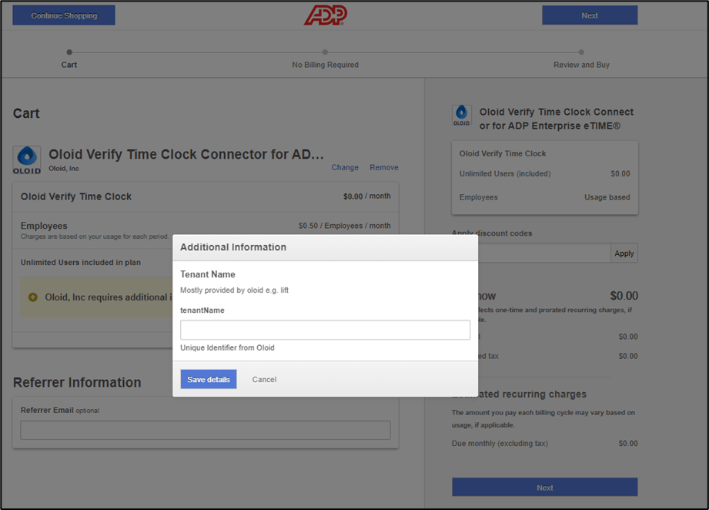This screenshot has width=709, height=510.
Task: Click Continue Shopping button
Action: pyautogui.click(x=64, y=15)
